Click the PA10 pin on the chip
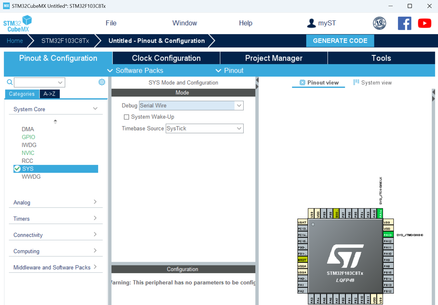Image resolution: width=438 pixels, height=305 pixels. click(388, 254)
